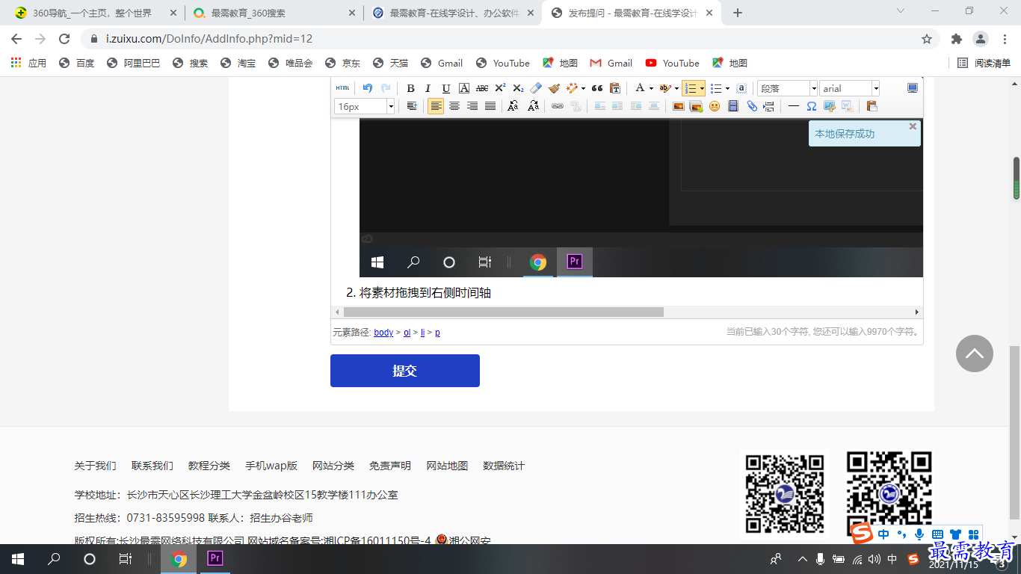The width and height of the screenshot is (1021, 574).
Task: Open 淘宝 bookmark
Action: (238, 64)
